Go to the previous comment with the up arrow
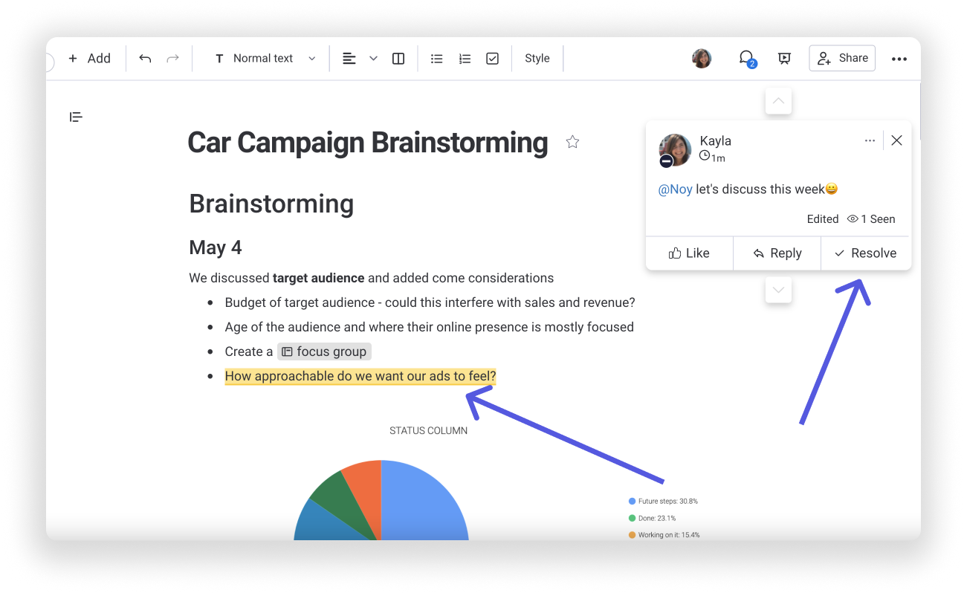 point(778,100)
